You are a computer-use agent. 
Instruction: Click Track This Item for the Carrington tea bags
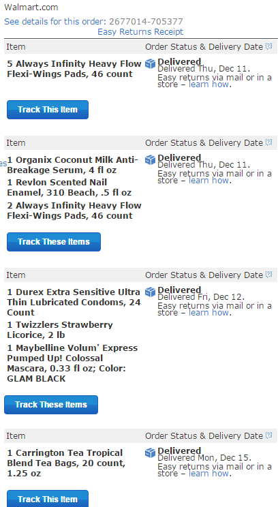point(48,499)
